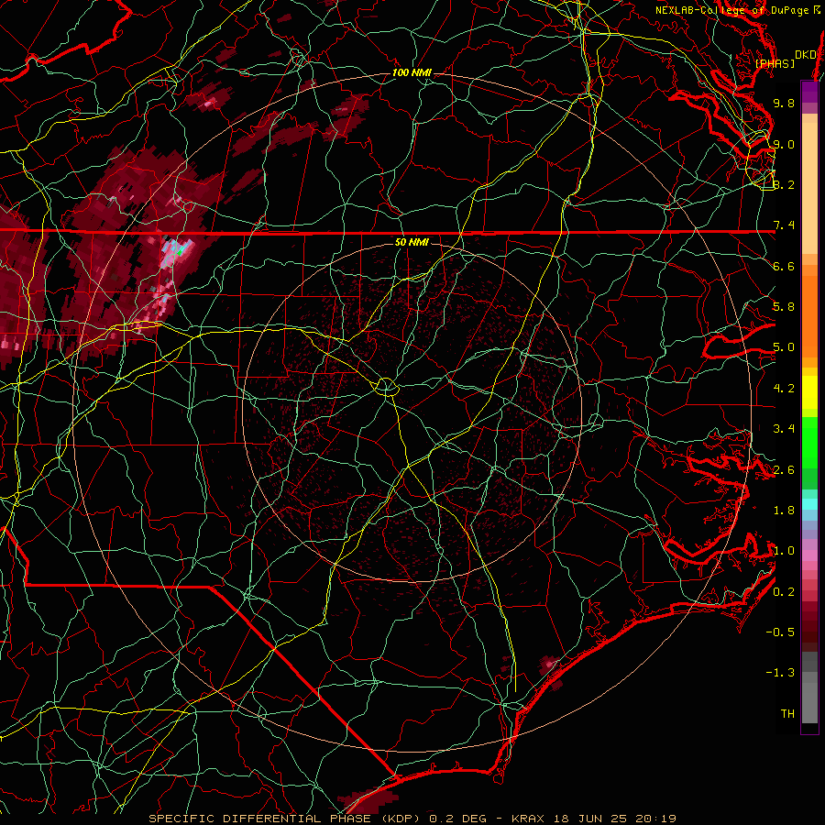
Task: Click the 2.6 scale value
Action: [x=784, y=470]
